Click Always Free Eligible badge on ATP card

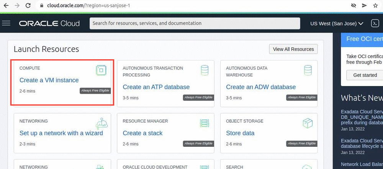tap(198, 97)
